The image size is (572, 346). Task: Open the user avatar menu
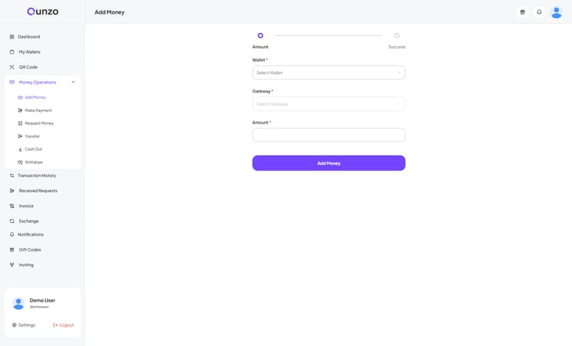[556, 12]
